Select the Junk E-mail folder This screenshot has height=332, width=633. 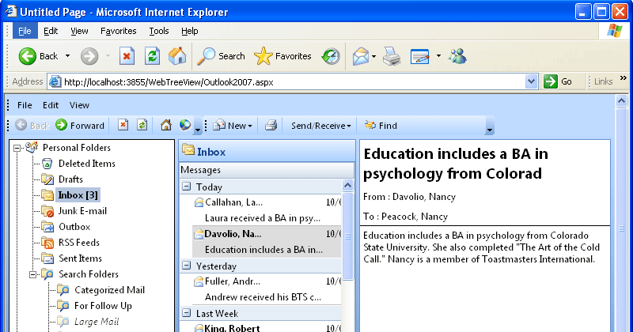point(81,211)
